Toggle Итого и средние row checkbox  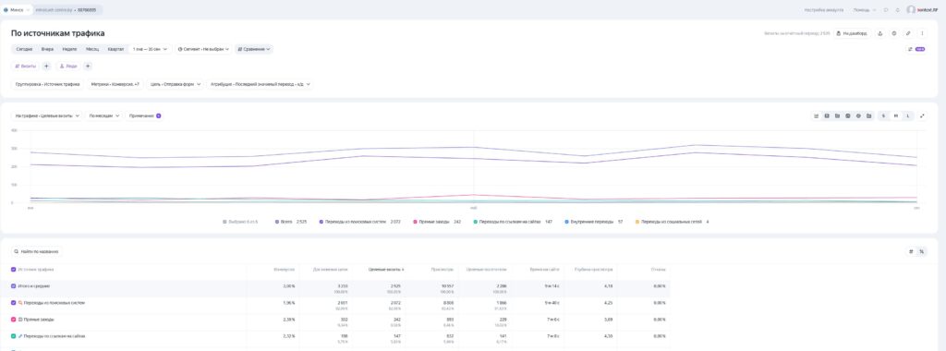(x=14, y=285)
